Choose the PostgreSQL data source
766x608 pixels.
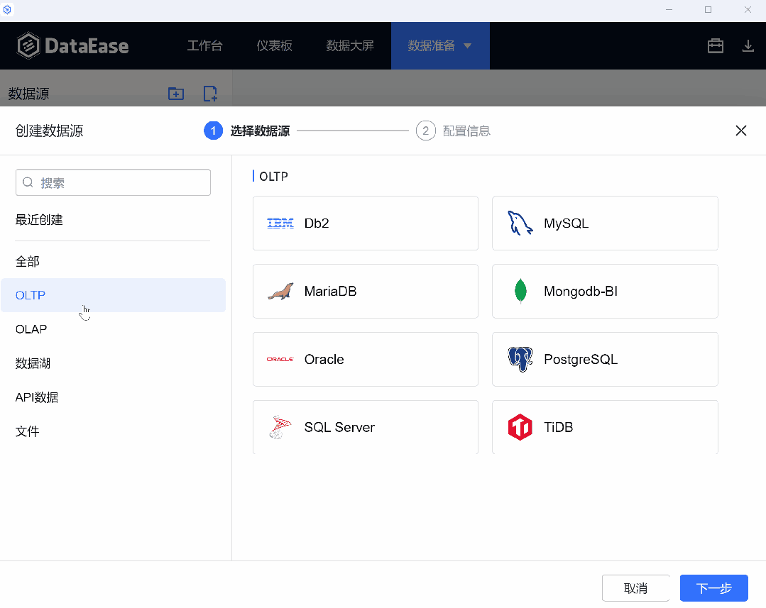pos(605,359)
